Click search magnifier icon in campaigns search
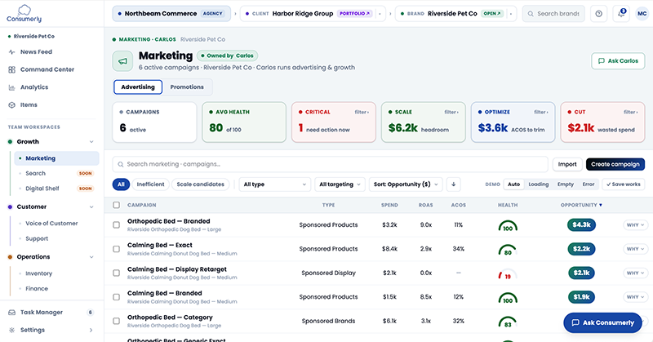Image resolution: width=653 pixels, height=342 pixels. pyautogui.click(x=120, y=165)
